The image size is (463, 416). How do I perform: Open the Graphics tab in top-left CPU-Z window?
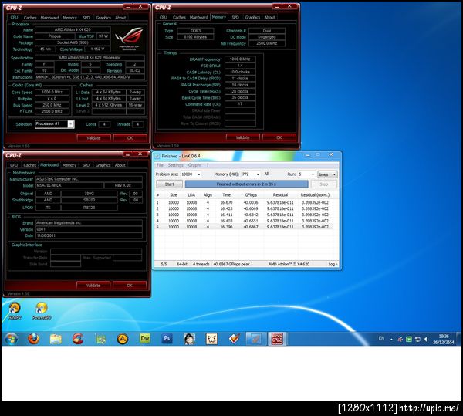[103, 18]
